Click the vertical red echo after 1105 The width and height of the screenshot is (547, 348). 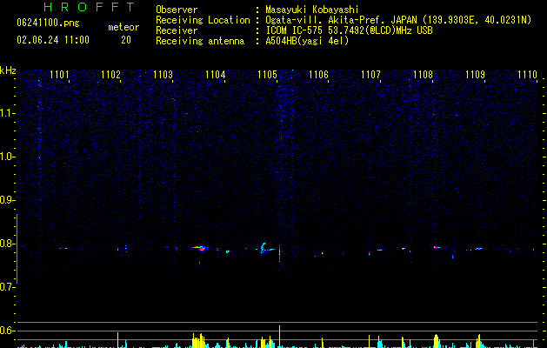(279, 253)
